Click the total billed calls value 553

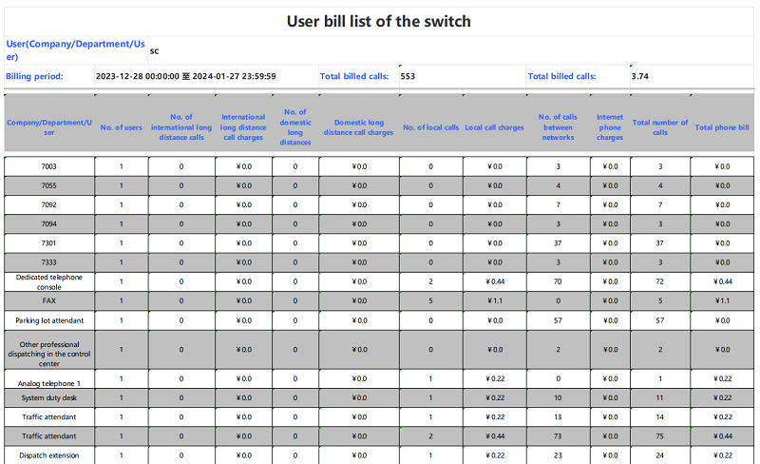click(408, 76)
